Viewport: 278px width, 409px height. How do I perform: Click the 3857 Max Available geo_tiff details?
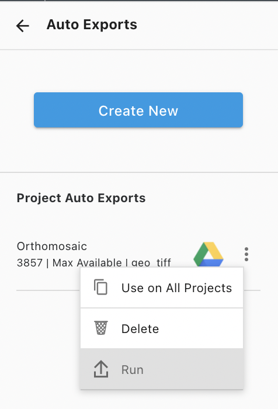(x=94, y=263)
